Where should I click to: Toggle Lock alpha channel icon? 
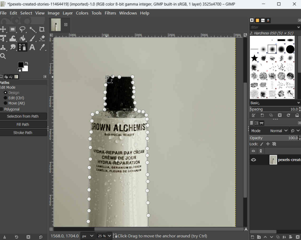click(274, 144)
